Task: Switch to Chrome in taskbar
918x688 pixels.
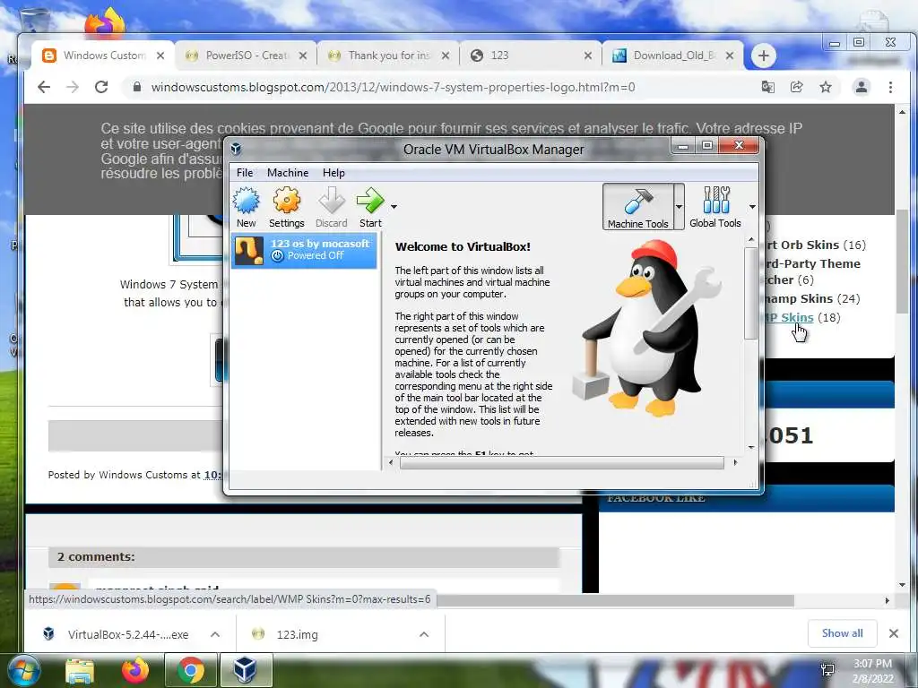Action: tap(190, 670)
